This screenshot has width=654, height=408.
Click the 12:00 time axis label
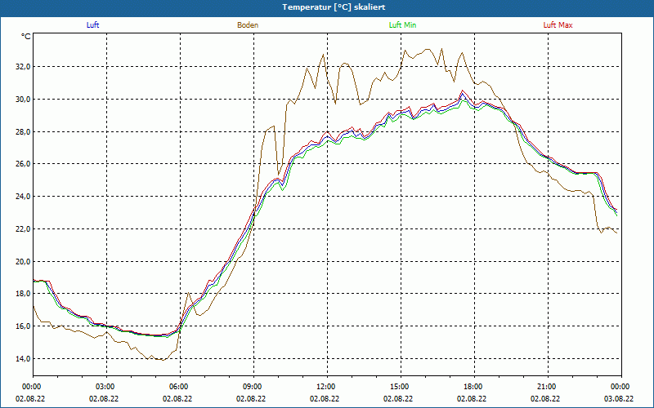(327, 387)
